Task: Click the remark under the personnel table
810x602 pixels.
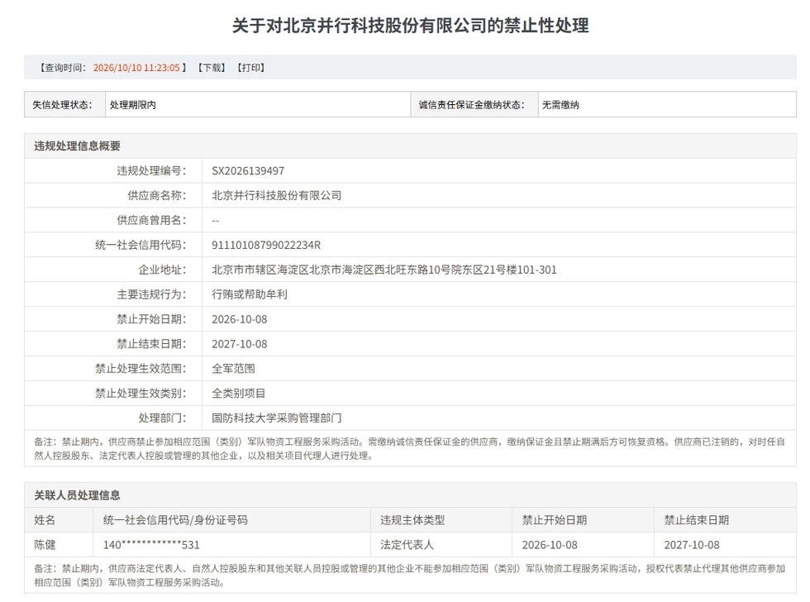Action: click(x=410, y=576)
